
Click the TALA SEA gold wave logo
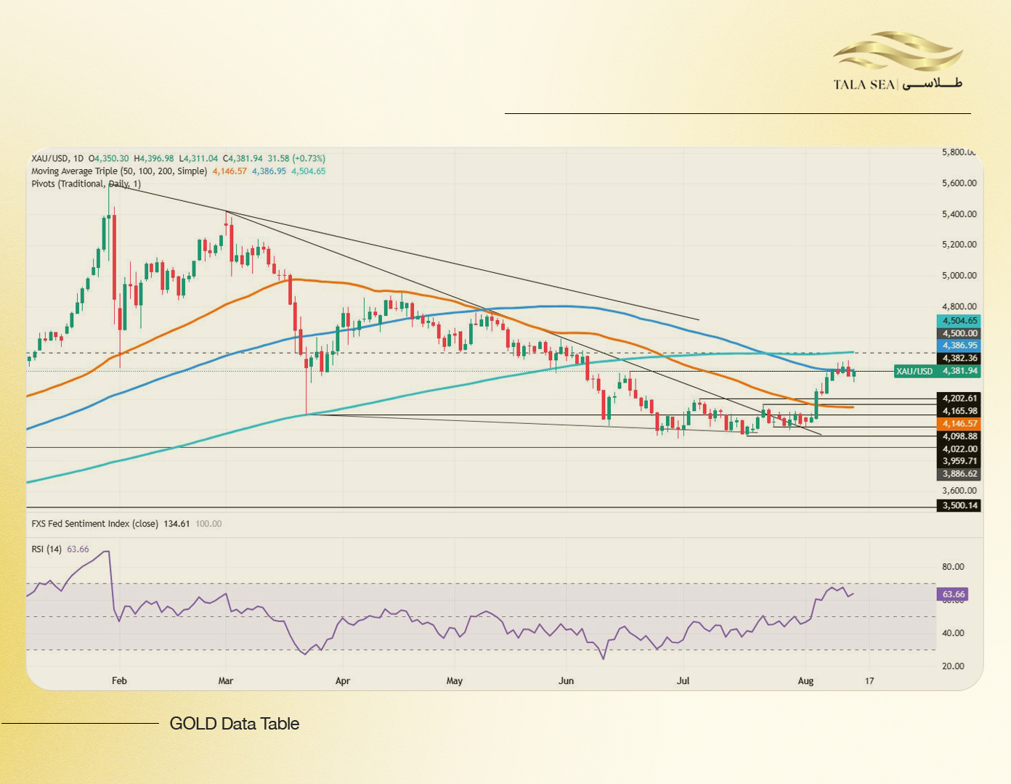898,60
